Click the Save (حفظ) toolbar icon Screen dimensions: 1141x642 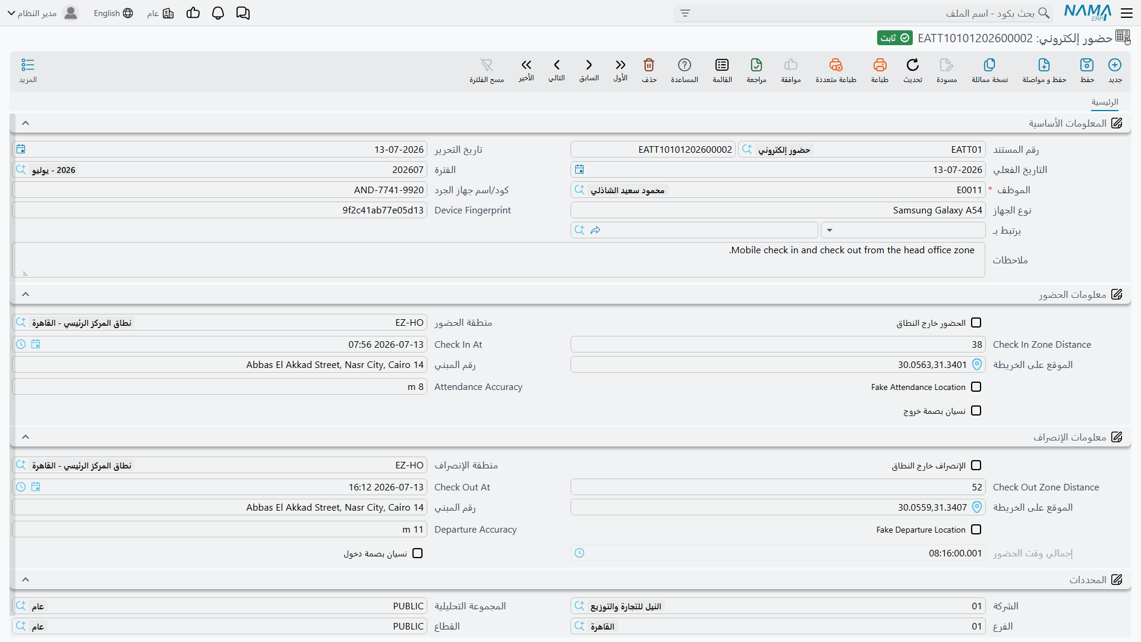[x=1087, y=65]
